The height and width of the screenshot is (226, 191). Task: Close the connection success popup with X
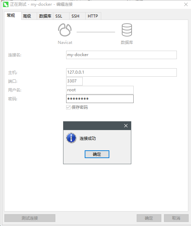click(x=126, y=126)
